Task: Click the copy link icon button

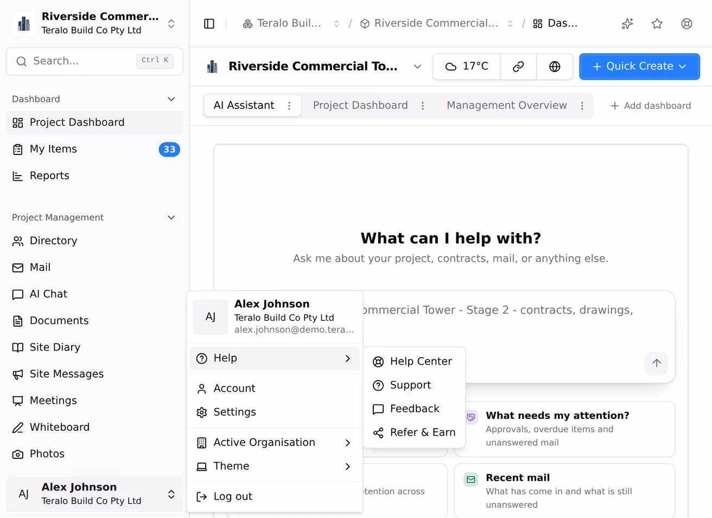Action: [x=518, y=66]
